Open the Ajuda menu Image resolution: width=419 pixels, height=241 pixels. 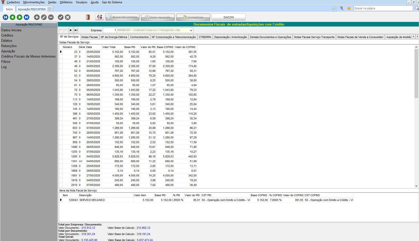point(95,2)
